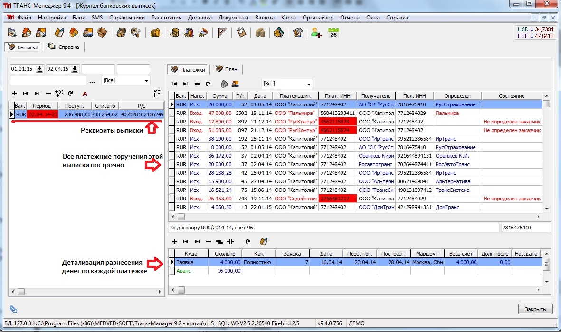Image resolution: width=561 pixels, height=332 pixels.
Task: Click the orange house icon in the main toolbar
Action: [x=74, y=33]
